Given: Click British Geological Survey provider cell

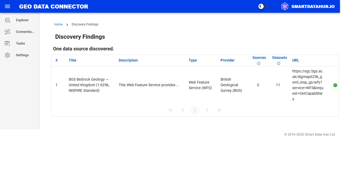Looking at the screenshot, I should 231,85.
